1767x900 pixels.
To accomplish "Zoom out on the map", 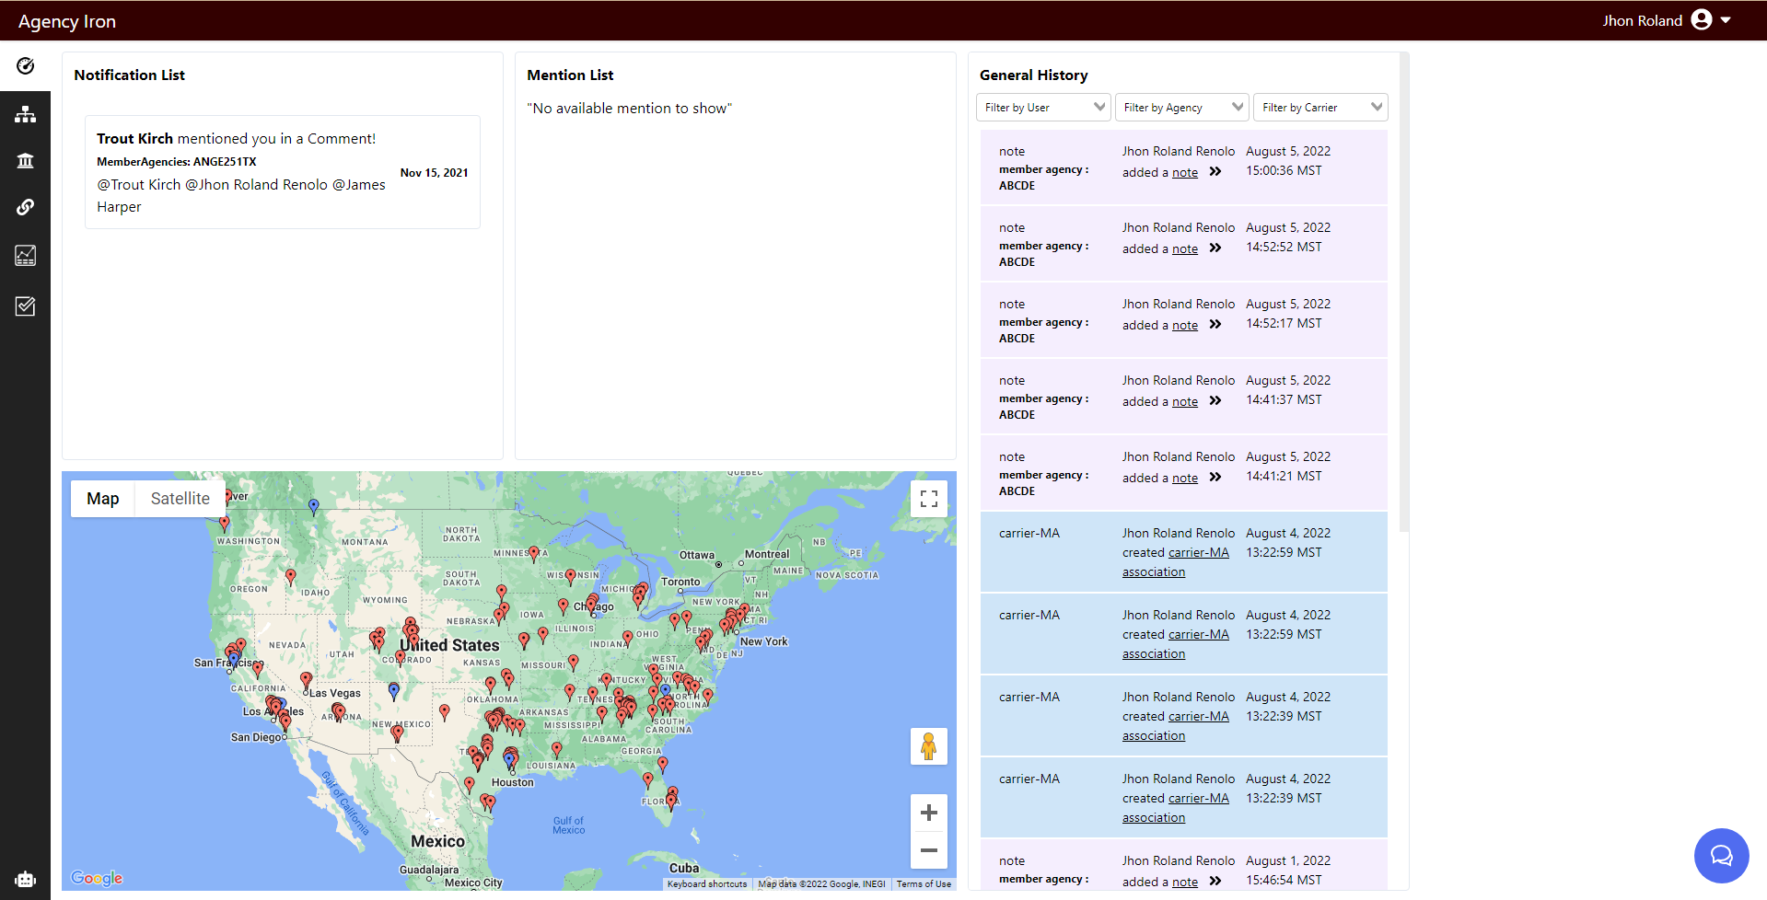I will (928, 850).
